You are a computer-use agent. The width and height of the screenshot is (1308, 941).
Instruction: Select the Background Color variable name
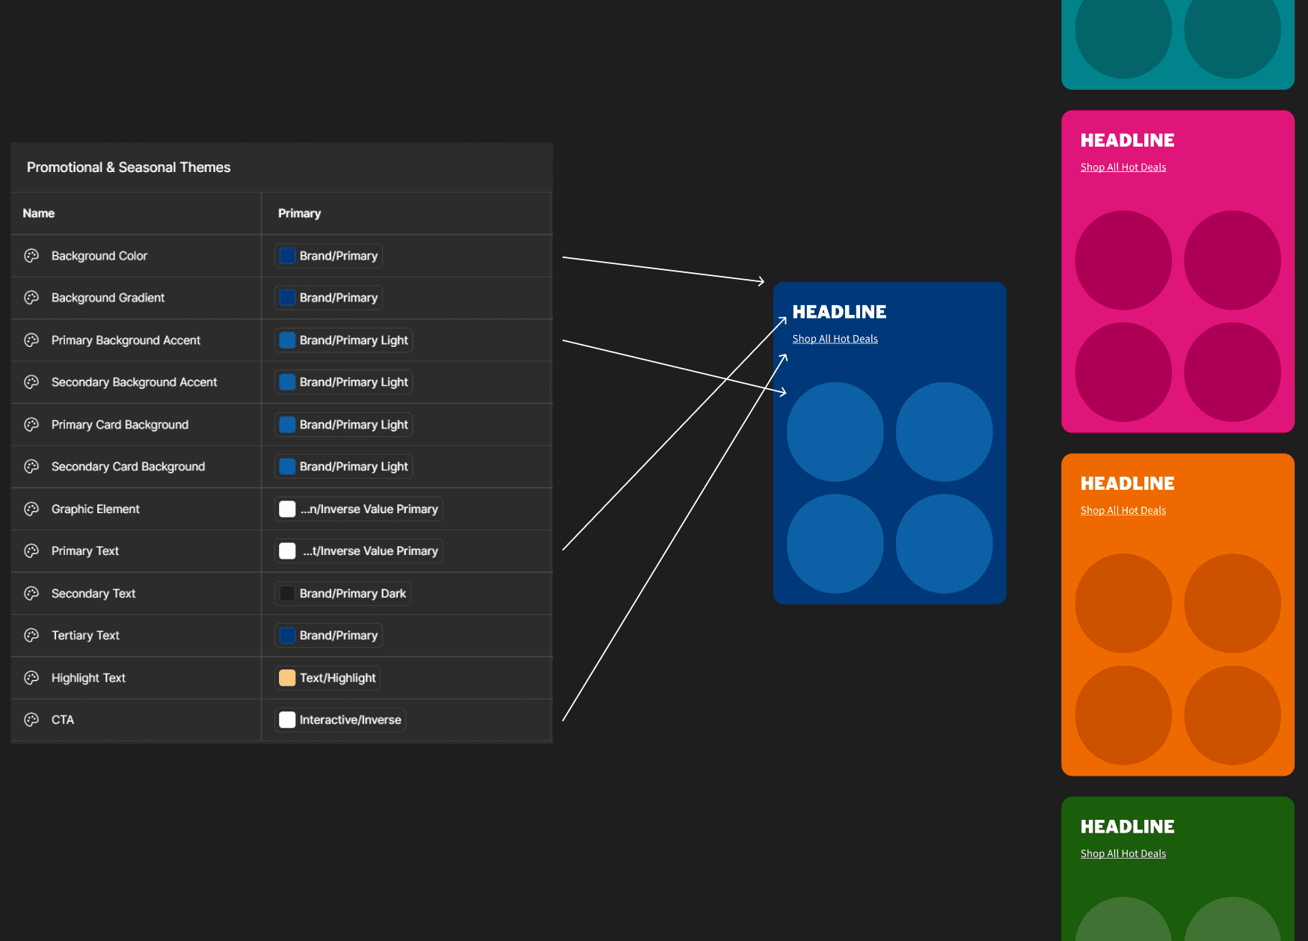click(99, 256)
